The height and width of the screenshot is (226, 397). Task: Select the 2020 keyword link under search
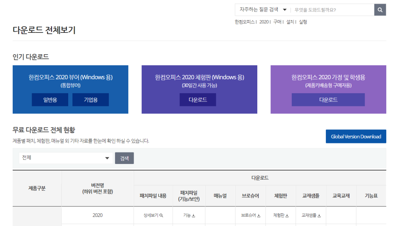[264, 22]
